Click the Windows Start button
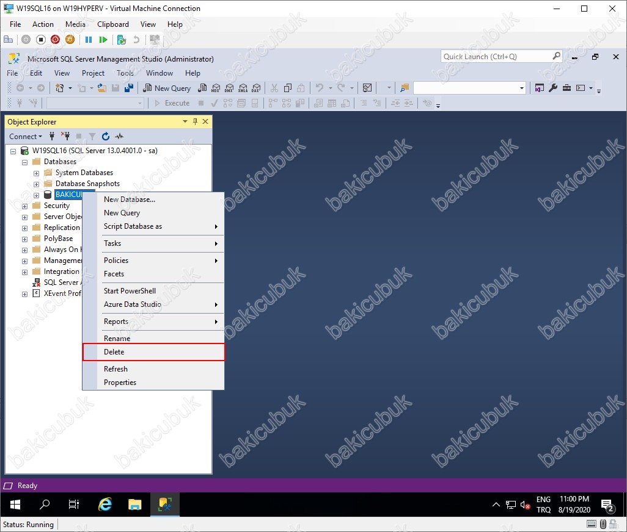Screen dimensions: 627x532 click(x=15, y=505)
